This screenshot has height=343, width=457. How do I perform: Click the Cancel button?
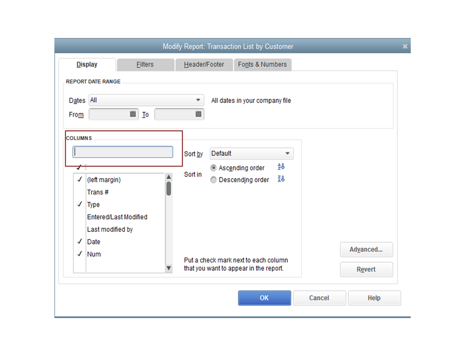[319, 298]
